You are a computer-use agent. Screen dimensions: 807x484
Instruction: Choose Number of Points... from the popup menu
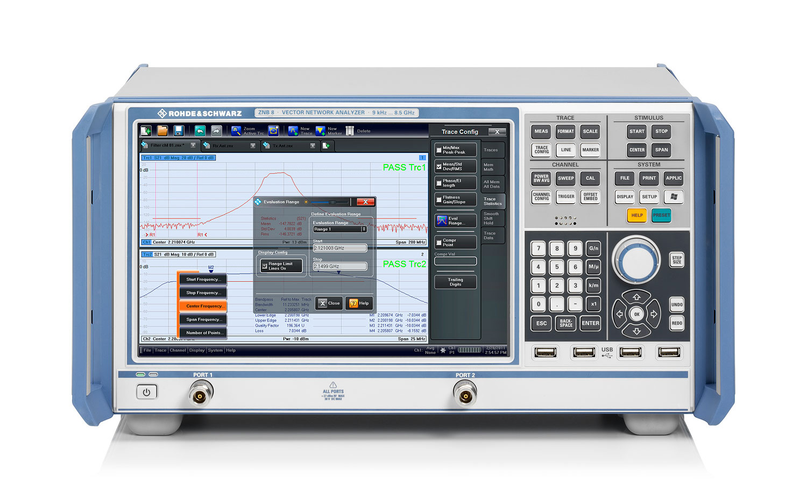[203, 333]
